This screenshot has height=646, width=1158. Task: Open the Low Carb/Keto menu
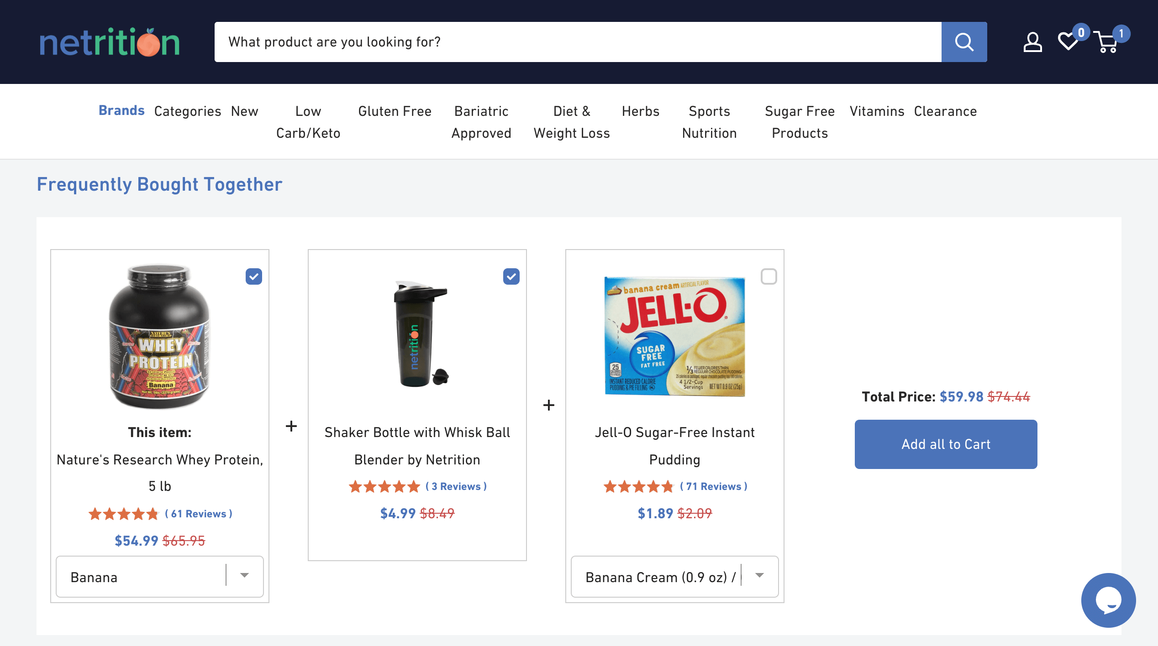pyautogui.click(x=308, y=122)
